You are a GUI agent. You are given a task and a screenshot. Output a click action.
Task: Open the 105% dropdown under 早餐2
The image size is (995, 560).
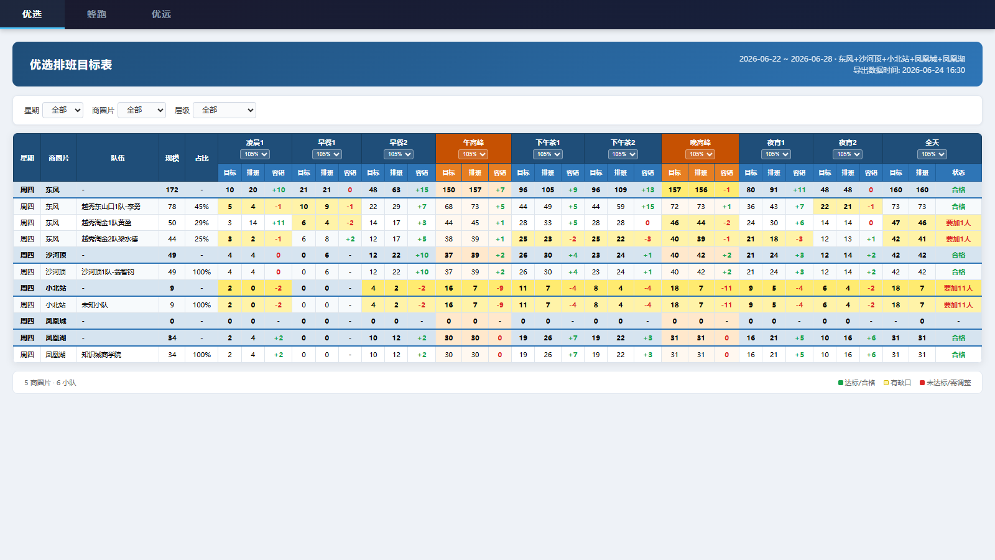[x=399, y=154]
